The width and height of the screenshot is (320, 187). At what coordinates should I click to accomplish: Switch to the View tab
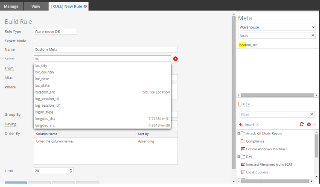click(x=36, y=6)
